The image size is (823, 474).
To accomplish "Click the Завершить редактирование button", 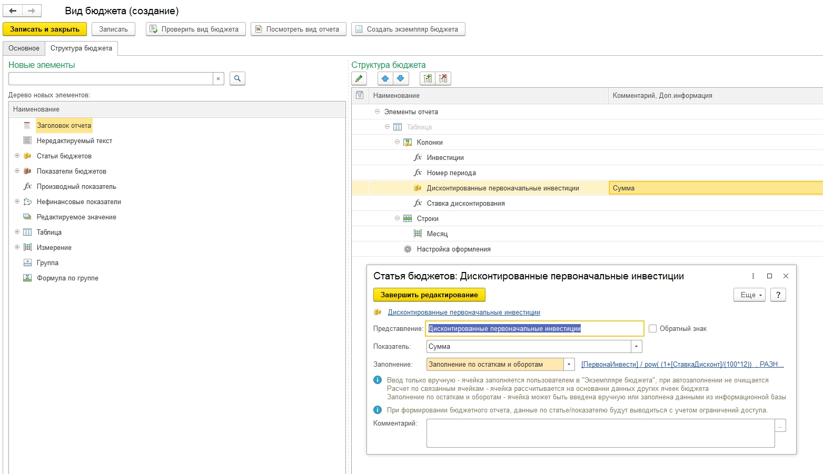I will (429, 295).
